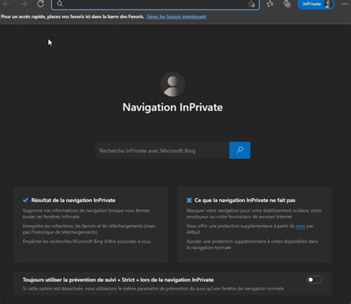Image resolution: width=351 pixels, height=304 pixels.
Task: Click 'Navigation InPrivate' heading
Action: tap(173, 107)
